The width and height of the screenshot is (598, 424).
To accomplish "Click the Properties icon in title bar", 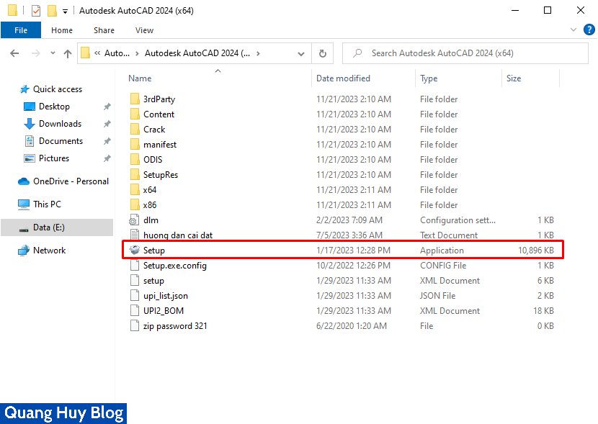I will tap(36, 11).
